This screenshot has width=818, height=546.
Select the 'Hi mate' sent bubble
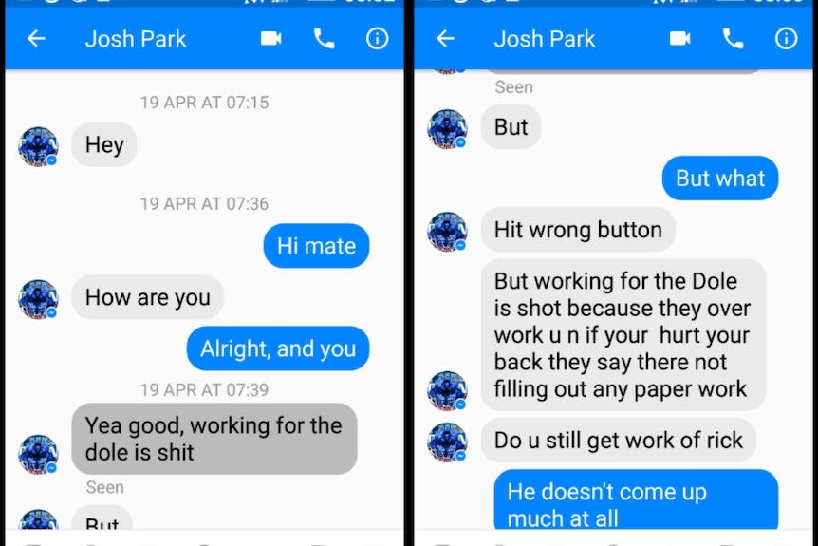pos(317,246)
